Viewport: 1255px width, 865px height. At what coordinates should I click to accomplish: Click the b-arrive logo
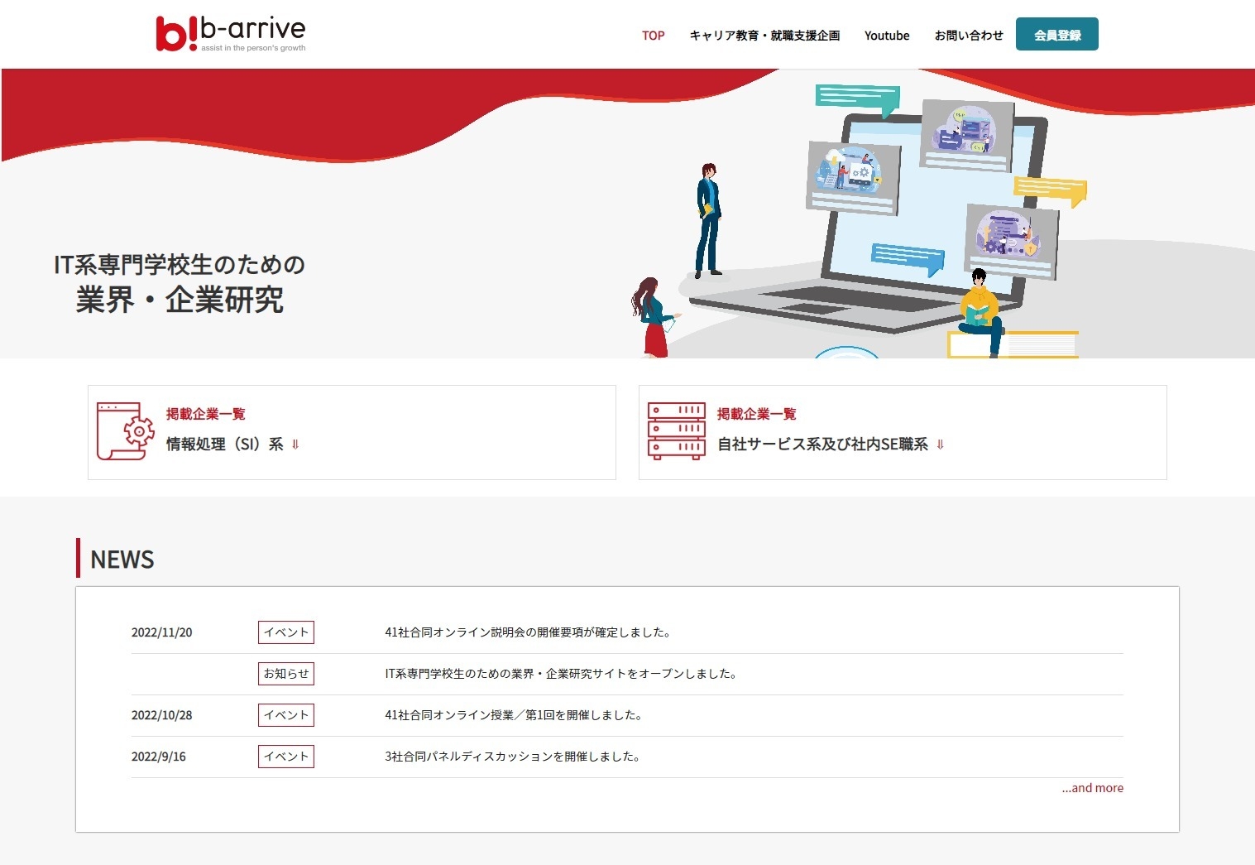pos(230,31)
